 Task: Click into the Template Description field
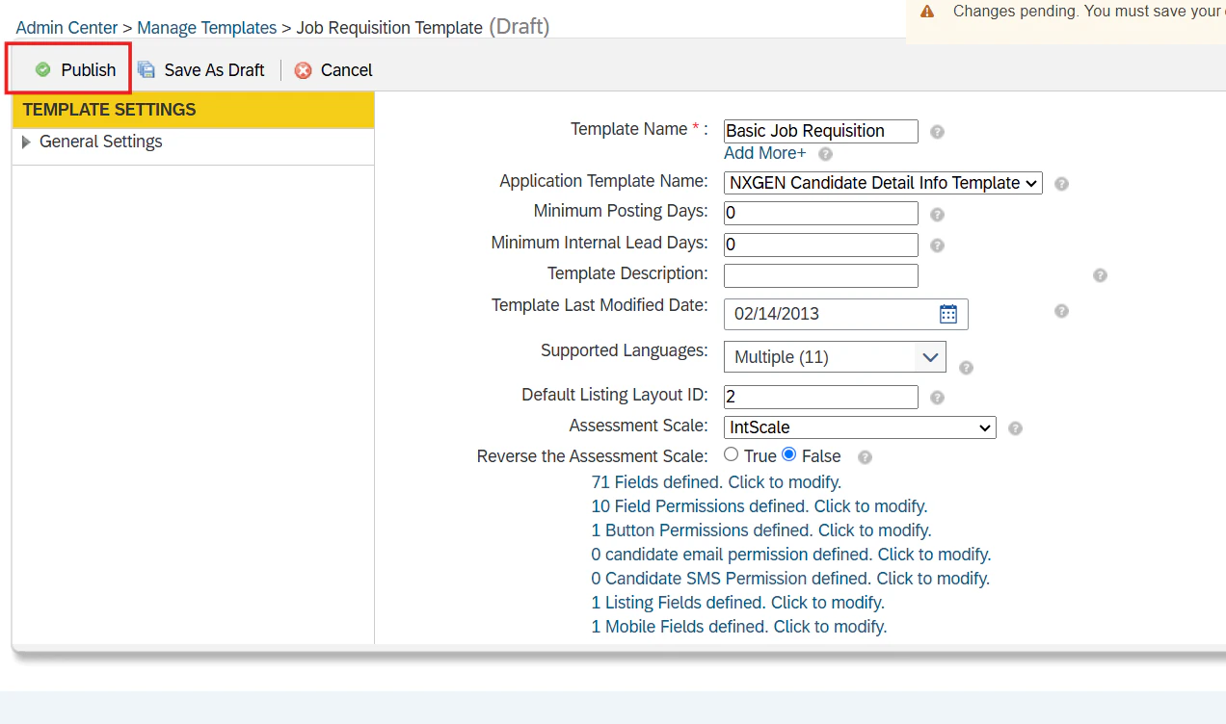pos(821,275)
